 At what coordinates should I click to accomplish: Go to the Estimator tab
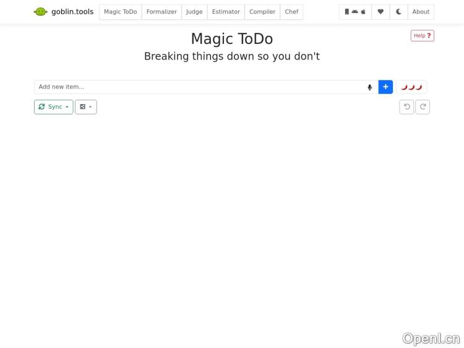pyautogui.click(x=226, y=12)
